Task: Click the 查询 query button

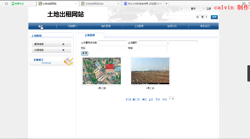Action: click(85, 53)
